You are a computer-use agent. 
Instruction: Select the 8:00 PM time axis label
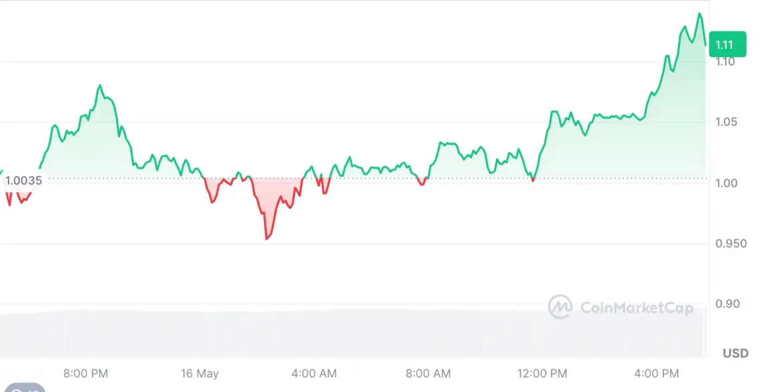[85, 373]
